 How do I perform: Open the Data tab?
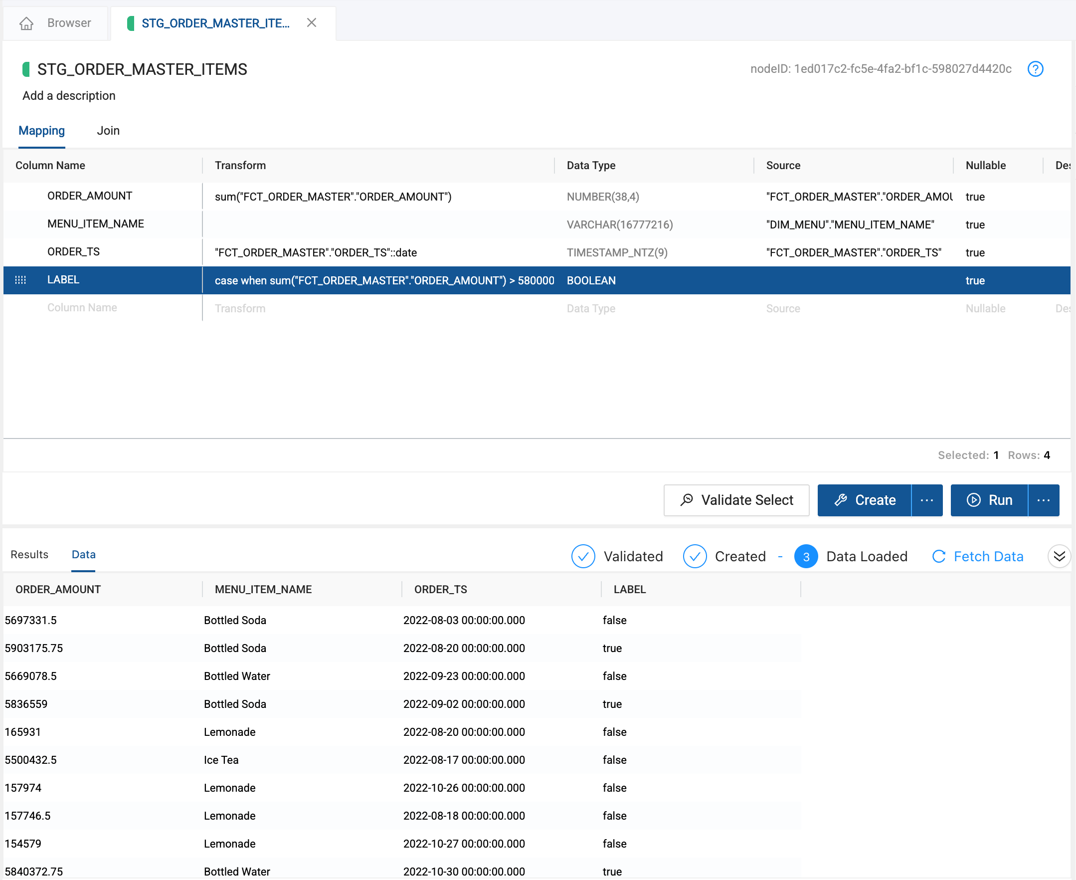84,555
